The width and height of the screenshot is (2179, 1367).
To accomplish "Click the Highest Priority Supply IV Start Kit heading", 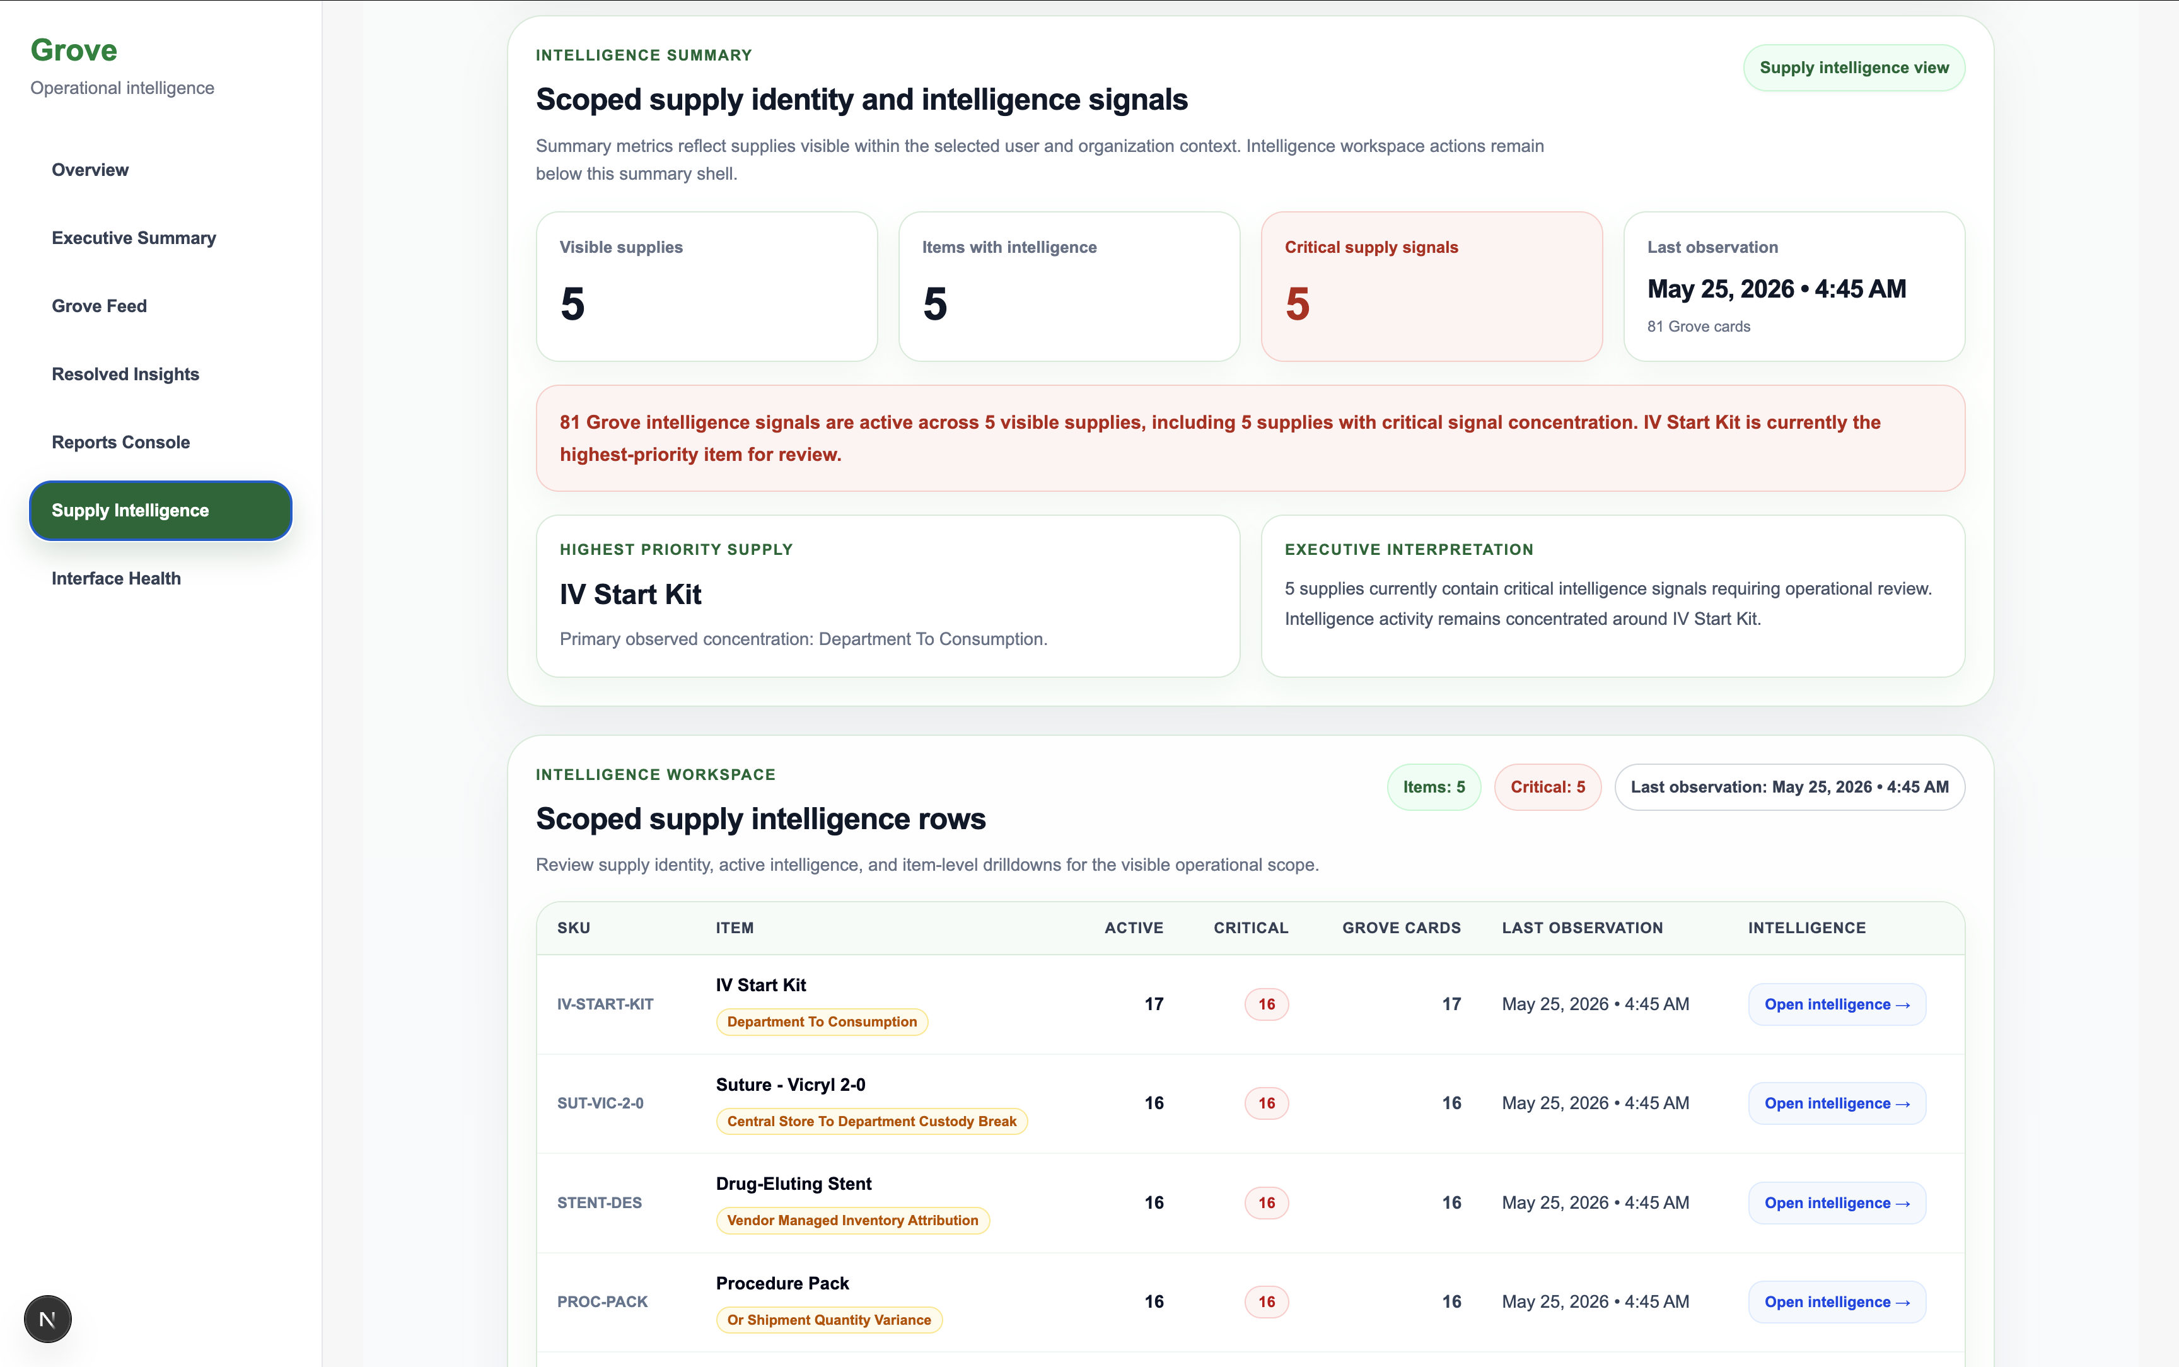I will pyautogui.click(x=631, y=595).
